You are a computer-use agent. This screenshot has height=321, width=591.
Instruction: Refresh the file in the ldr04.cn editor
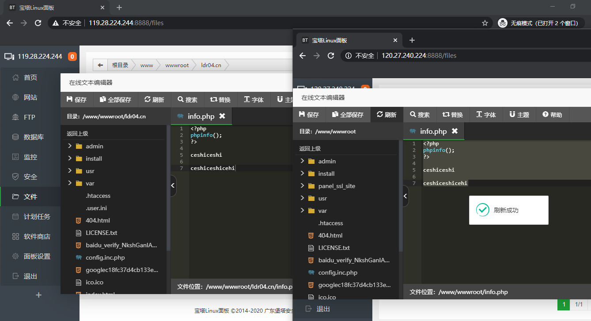click(154, 100)
